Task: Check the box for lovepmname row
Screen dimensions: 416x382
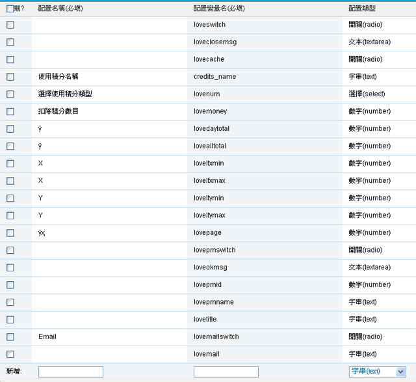Action: pos(10,303)
